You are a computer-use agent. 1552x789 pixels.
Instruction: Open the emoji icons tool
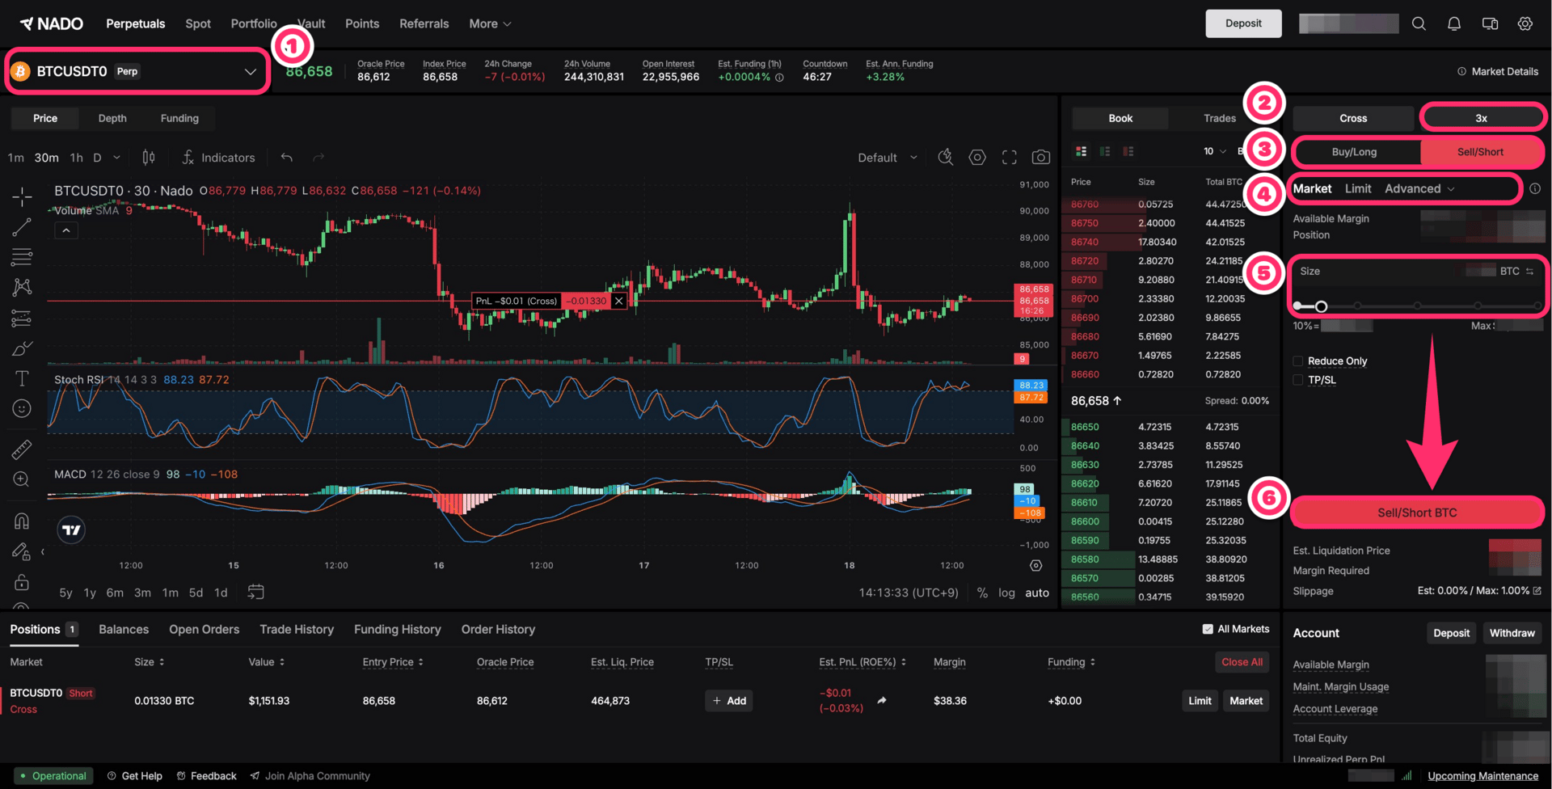pos(22,409)
